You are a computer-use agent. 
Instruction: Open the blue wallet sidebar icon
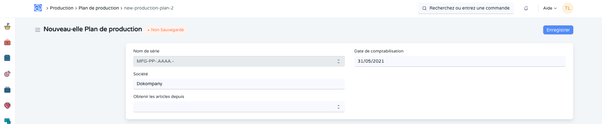tap(7, 90)
